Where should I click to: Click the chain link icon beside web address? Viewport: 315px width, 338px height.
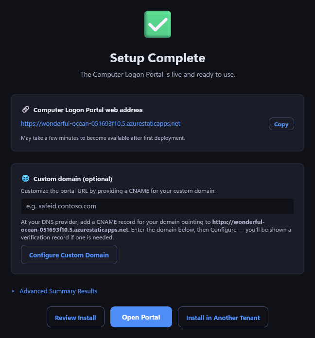click(x=26, y=109)
